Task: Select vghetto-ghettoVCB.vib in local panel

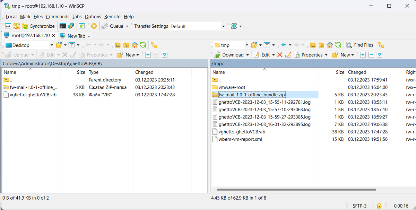Action: point(33,95)
